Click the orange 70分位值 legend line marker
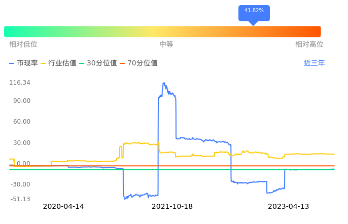 coord(122,63)
